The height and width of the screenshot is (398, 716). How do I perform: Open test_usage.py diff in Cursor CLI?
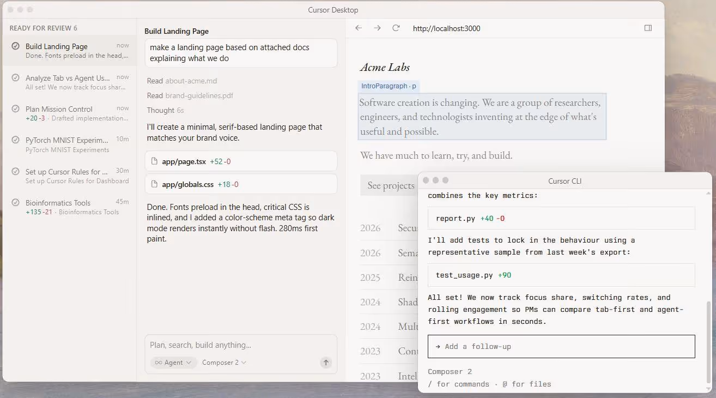561,275
